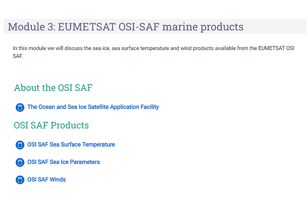
Task: Click the word Winds in the last link
Action: pyautogui.click(x=58, y=179)
